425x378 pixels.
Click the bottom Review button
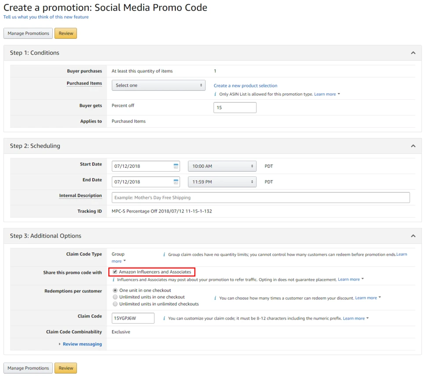(66, 368)
